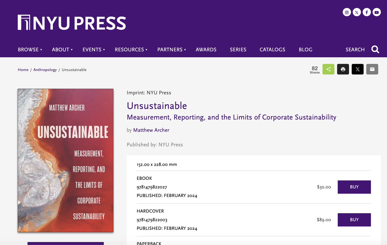Click the 82 Shares counter
Viewport: 387px width, 245px height.
coord(315,70)
